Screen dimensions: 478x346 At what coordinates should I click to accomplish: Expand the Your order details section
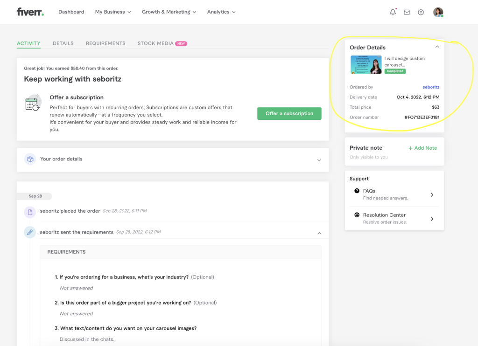pyautogui.click(x=319, y=160)
